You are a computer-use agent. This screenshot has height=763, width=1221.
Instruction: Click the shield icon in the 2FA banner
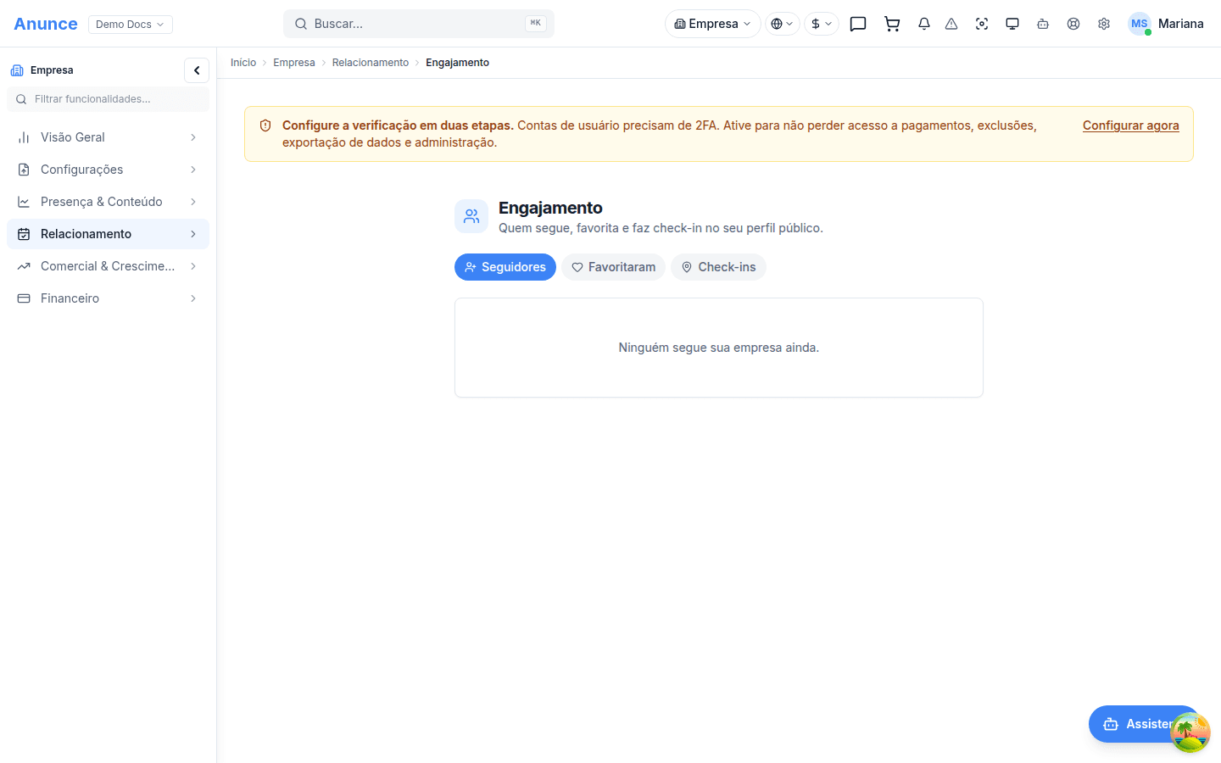[265, 125]
